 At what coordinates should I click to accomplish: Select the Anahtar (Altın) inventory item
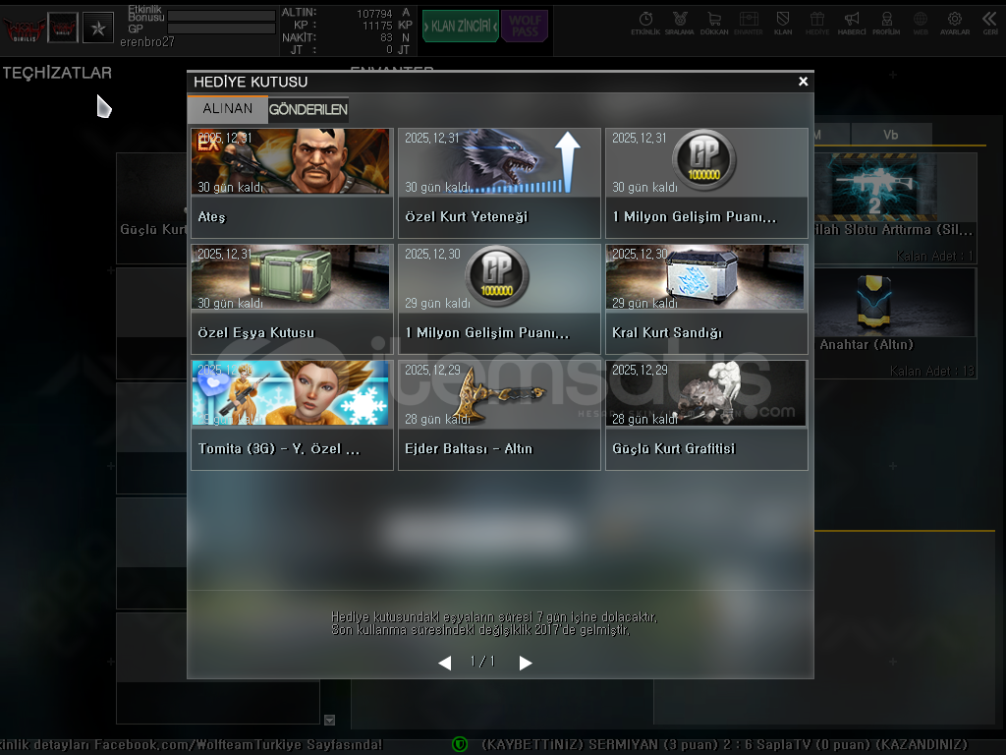click(x=896, y=322)
